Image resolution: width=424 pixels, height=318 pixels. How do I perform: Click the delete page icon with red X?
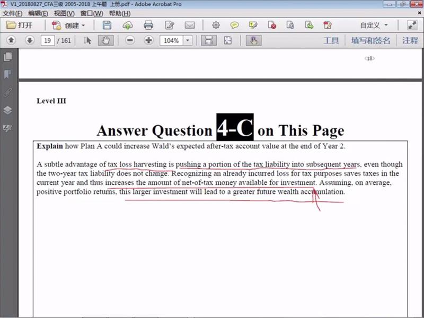(x=272, y=25)
